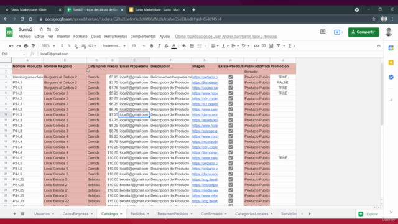Click the Insert chart icon
The image size is (398, 224).
coord(271,46)
